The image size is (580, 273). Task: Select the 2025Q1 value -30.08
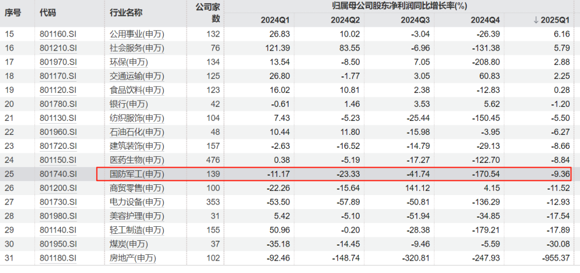click(559, 244)
